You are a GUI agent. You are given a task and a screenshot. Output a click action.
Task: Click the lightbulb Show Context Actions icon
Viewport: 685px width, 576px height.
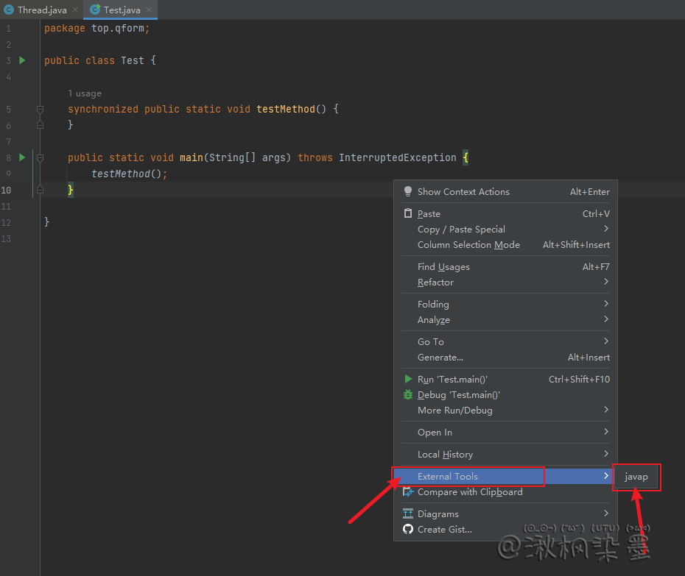click(408, 192)
